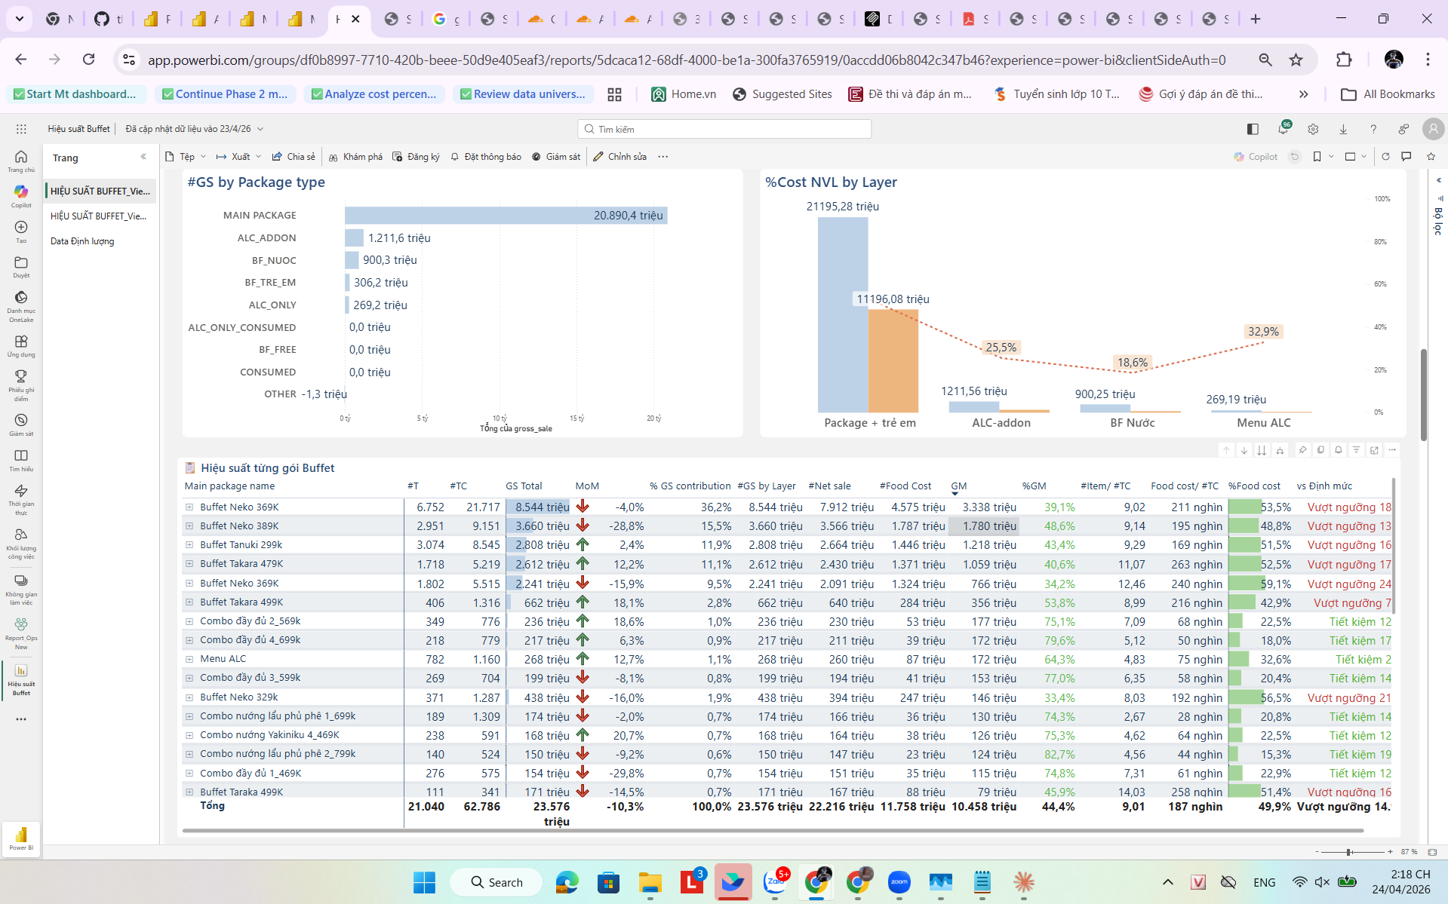Switch to Data Định lượng page

(x=82, y=241)
